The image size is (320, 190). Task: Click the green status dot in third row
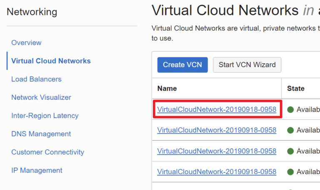click(x=290, y=151)
